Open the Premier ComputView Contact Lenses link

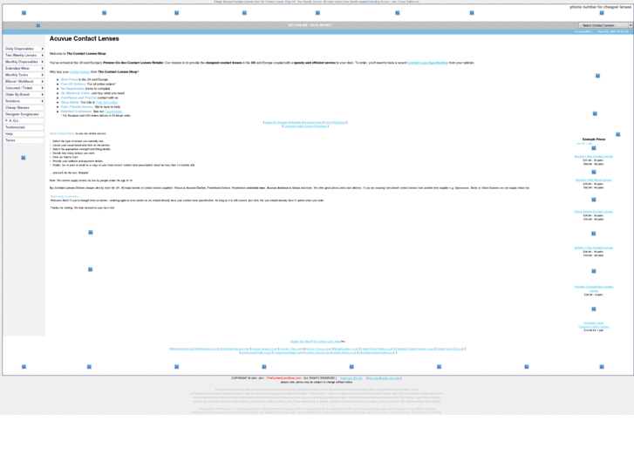594,288
